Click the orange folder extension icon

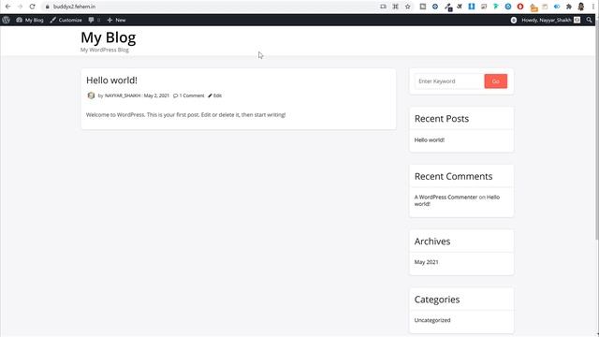click(533, 7)
